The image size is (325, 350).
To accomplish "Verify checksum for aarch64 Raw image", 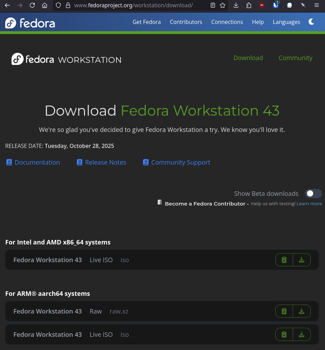I will 284,311.
